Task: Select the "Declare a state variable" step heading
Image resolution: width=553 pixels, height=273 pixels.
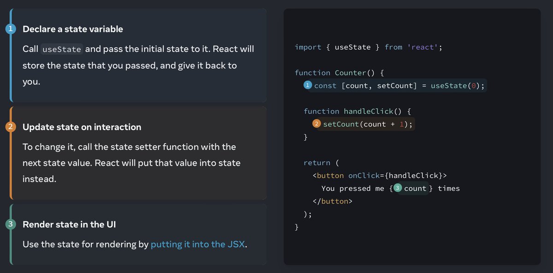Action: (x=73, y=29)
